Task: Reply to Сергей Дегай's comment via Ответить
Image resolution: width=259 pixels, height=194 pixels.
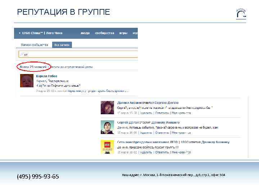Action: tap(162, 133)
